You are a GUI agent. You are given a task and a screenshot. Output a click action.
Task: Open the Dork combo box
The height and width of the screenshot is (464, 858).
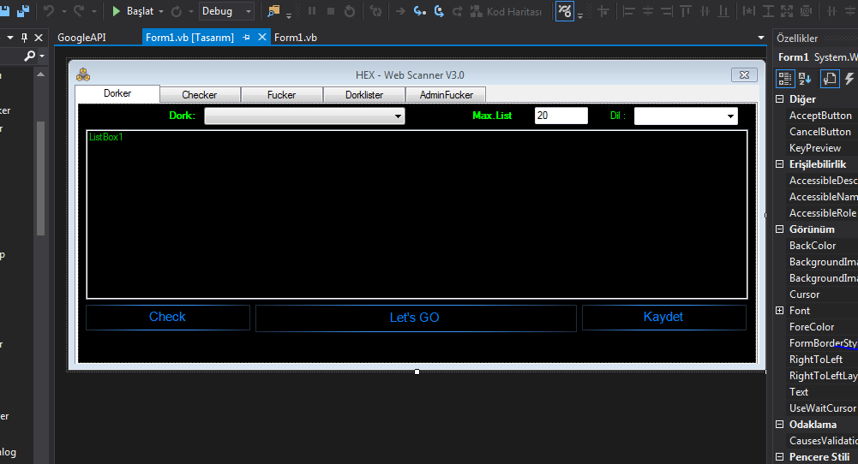(304, 116)
